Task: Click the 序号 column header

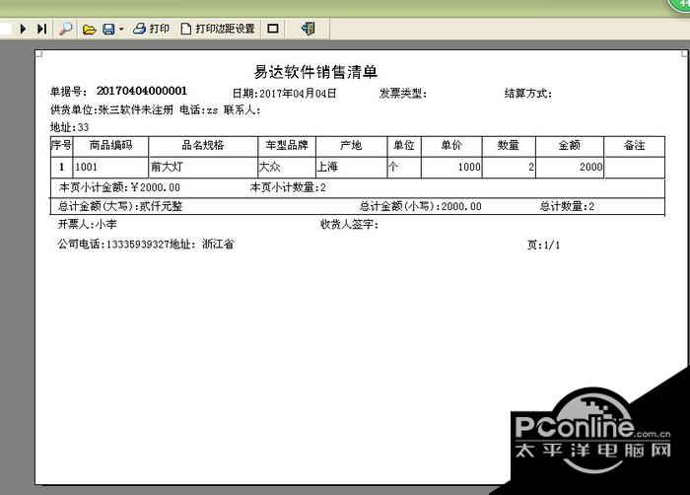Action: (x=61, y=145)
